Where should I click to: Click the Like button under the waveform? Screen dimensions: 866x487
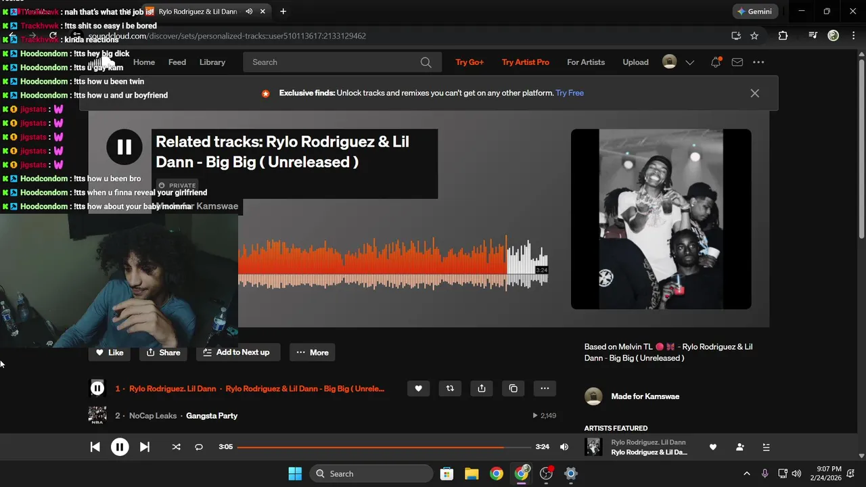point(110,352)
